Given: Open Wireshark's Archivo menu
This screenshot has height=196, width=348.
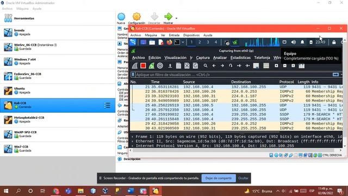Looking at the screenshot, I should (x=139, y=58).
